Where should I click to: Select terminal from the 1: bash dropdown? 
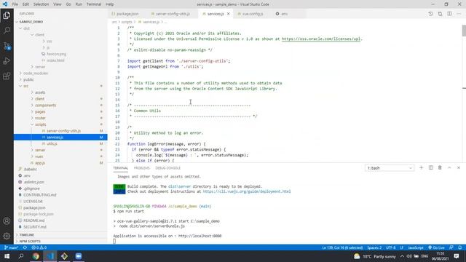click(x=390, y=168)
